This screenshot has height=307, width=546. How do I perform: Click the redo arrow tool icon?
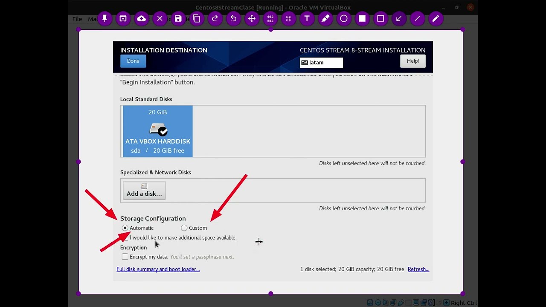point(215,19)
